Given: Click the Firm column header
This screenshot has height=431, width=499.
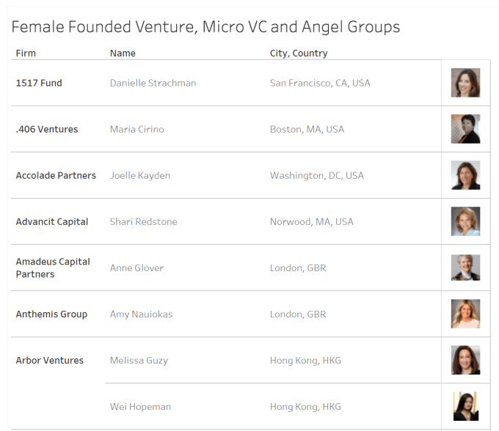Looking at the screenshot, I should (x=26, y=54).
